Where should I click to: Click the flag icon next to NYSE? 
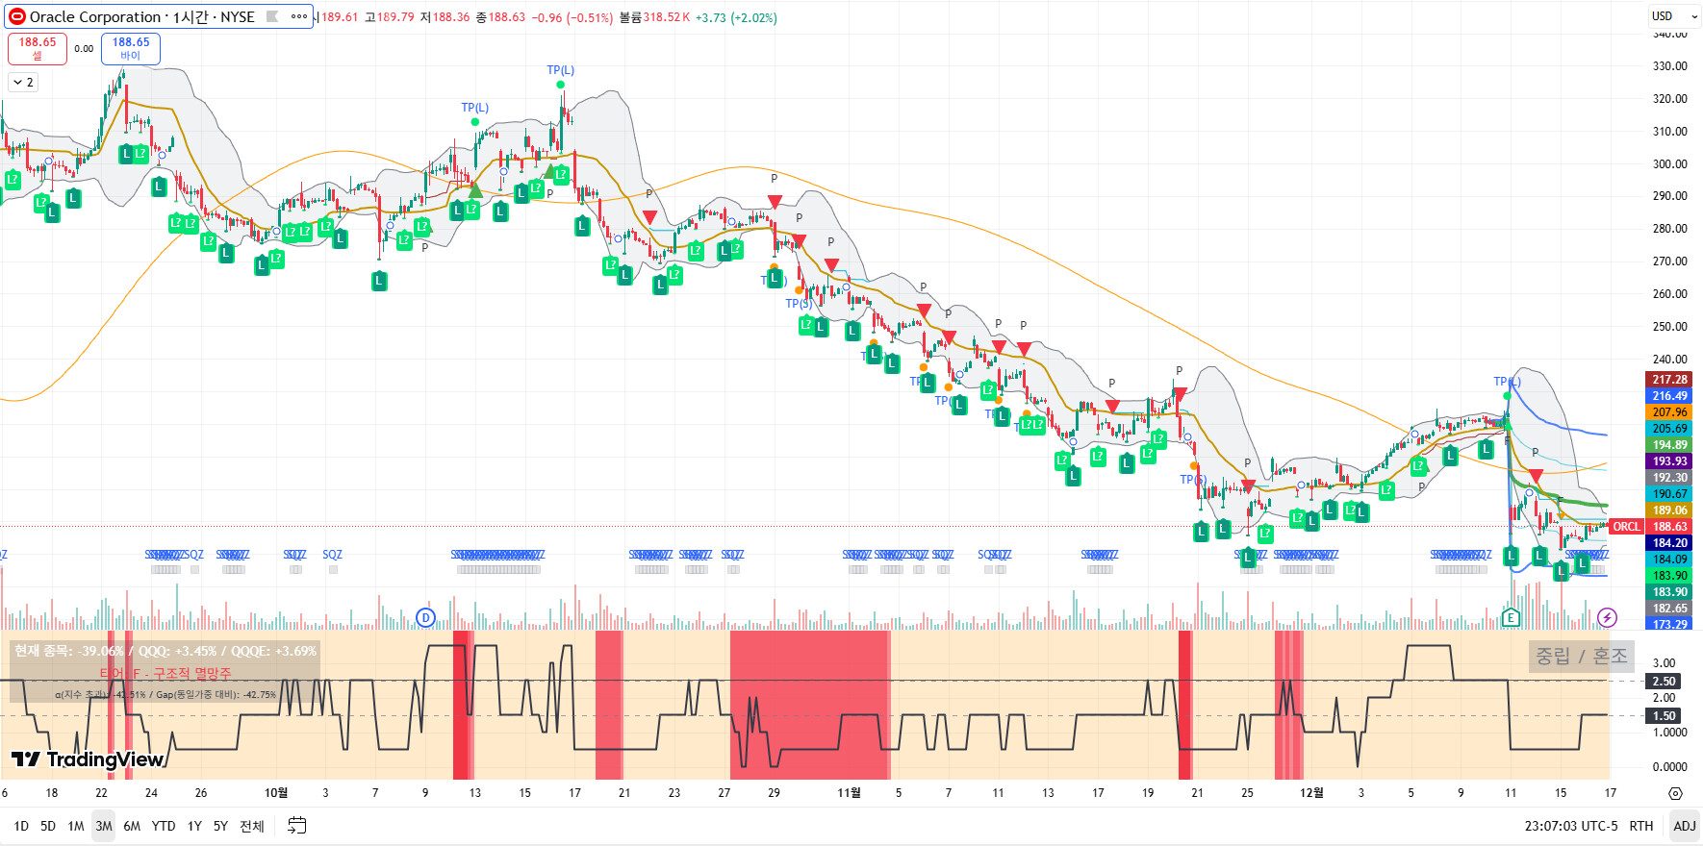(x=272, y=16)
